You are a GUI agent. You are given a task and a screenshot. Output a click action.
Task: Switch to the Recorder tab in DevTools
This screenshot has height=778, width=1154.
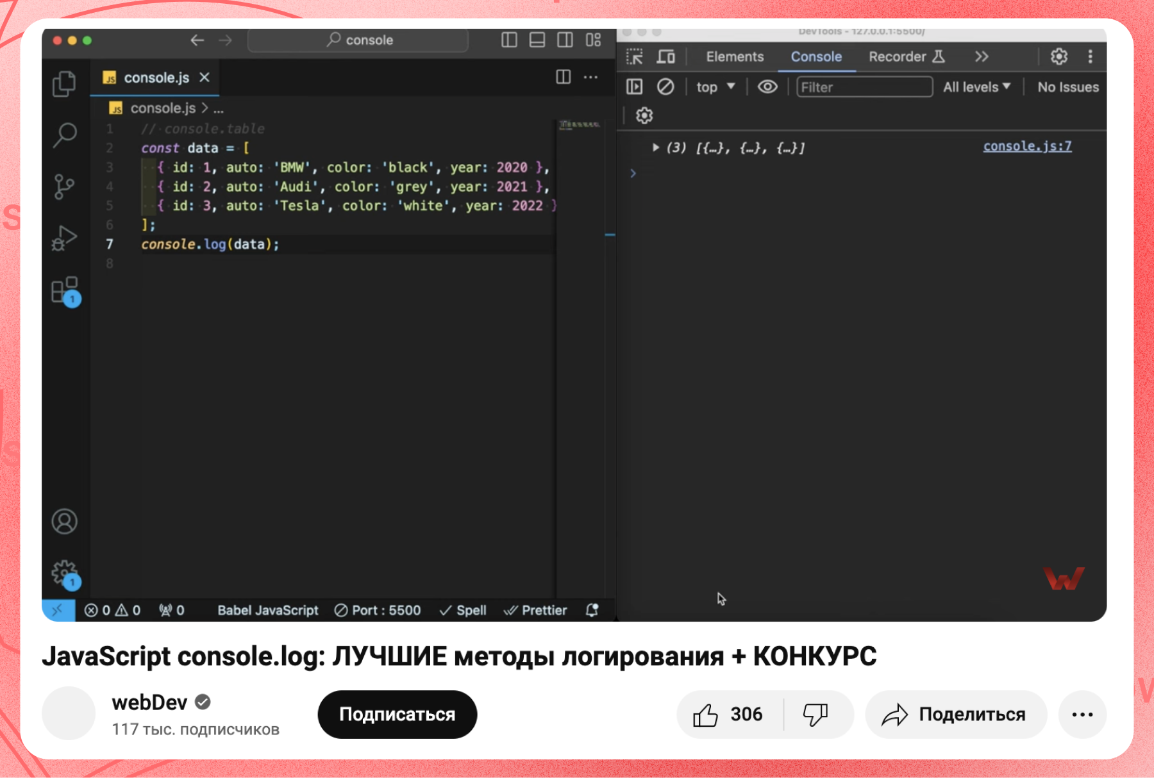tap(907, 56)
